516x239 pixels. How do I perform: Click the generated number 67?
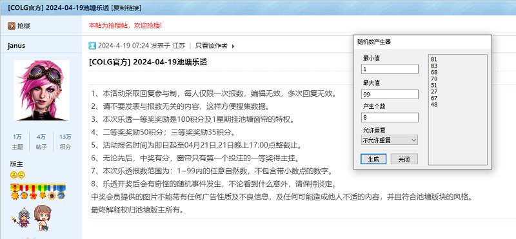[x=433, y=98]
